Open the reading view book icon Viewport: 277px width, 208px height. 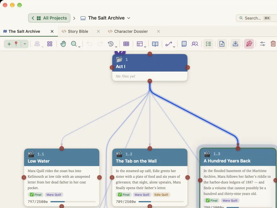tap(155, 44)
